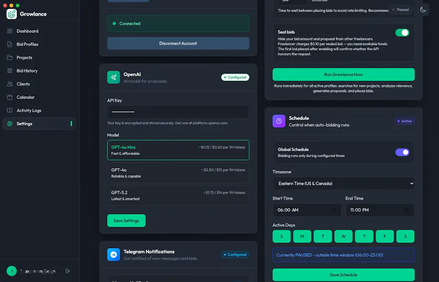The width and height of the screenshot is (439, 282).
Task: Click the $0.15 / $0.60 per 1M tokens text
Action: (x=222, y=147)
